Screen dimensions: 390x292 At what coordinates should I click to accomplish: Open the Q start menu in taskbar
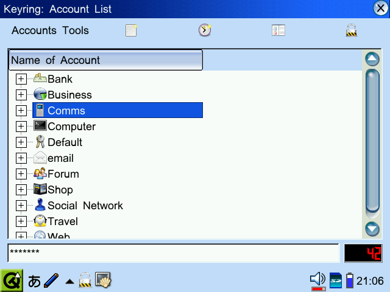(11, 280)
